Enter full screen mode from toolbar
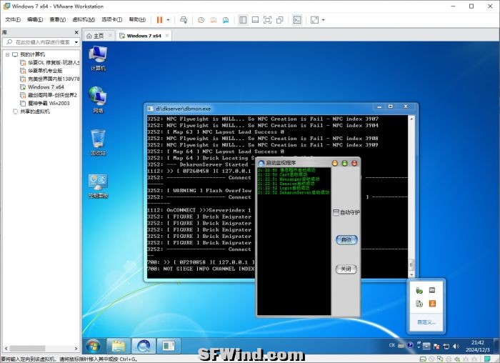The height and width of the screenshot is (363, 500). [268, 20]
